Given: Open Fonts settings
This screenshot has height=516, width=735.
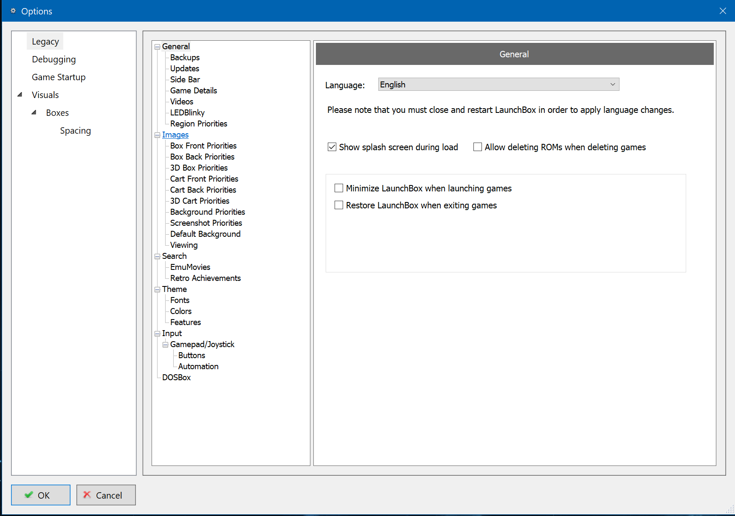Looking at the screenshot, I should pos(180,300).
